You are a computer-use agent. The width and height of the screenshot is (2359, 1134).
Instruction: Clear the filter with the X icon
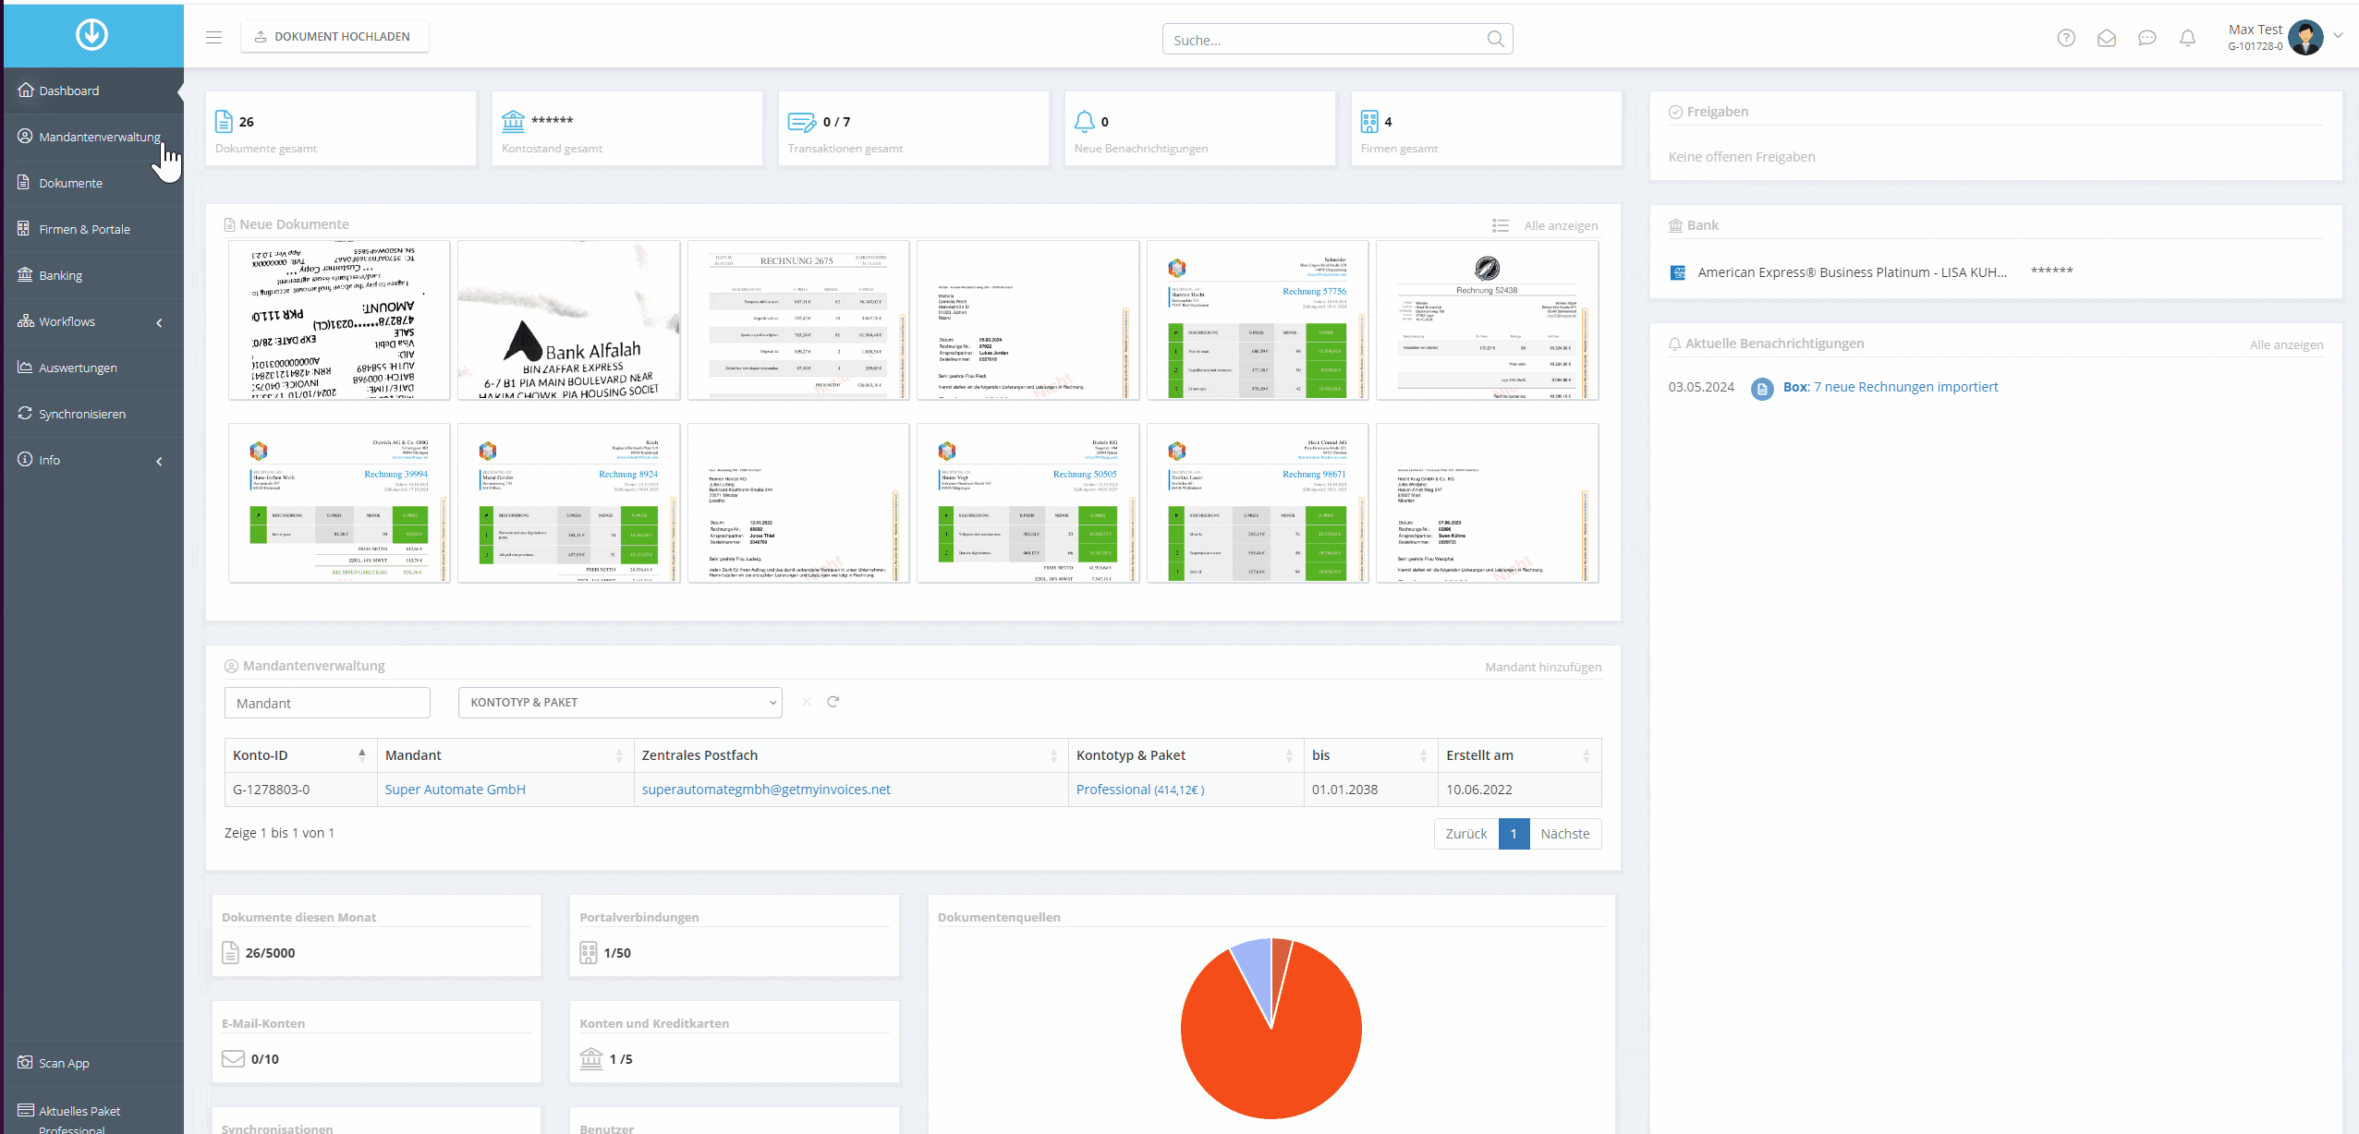click(807, 702)
